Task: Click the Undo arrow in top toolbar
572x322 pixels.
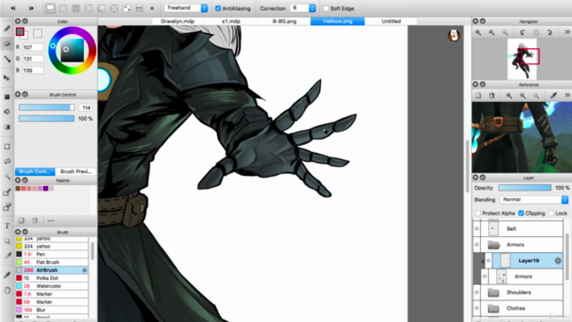Action: [13, 8]
